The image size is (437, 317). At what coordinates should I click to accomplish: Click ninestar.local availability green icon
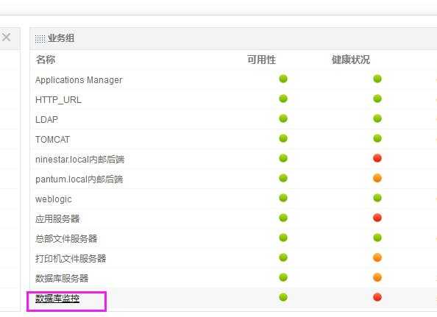pyautogui.click(x=283, y=158)
